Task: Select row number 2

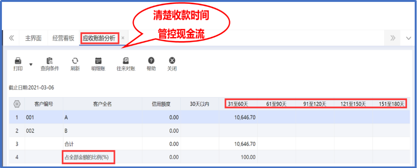Action: (x=17, y=131)
